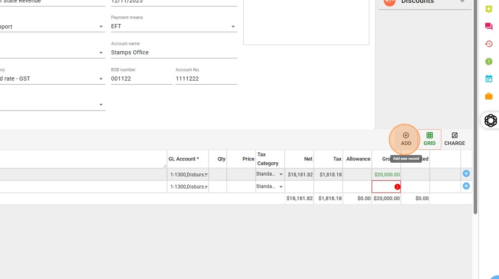Open the pink chat comments sidebar icon
Viewport: 499px width, 279px height.
(x=489, y=27)
